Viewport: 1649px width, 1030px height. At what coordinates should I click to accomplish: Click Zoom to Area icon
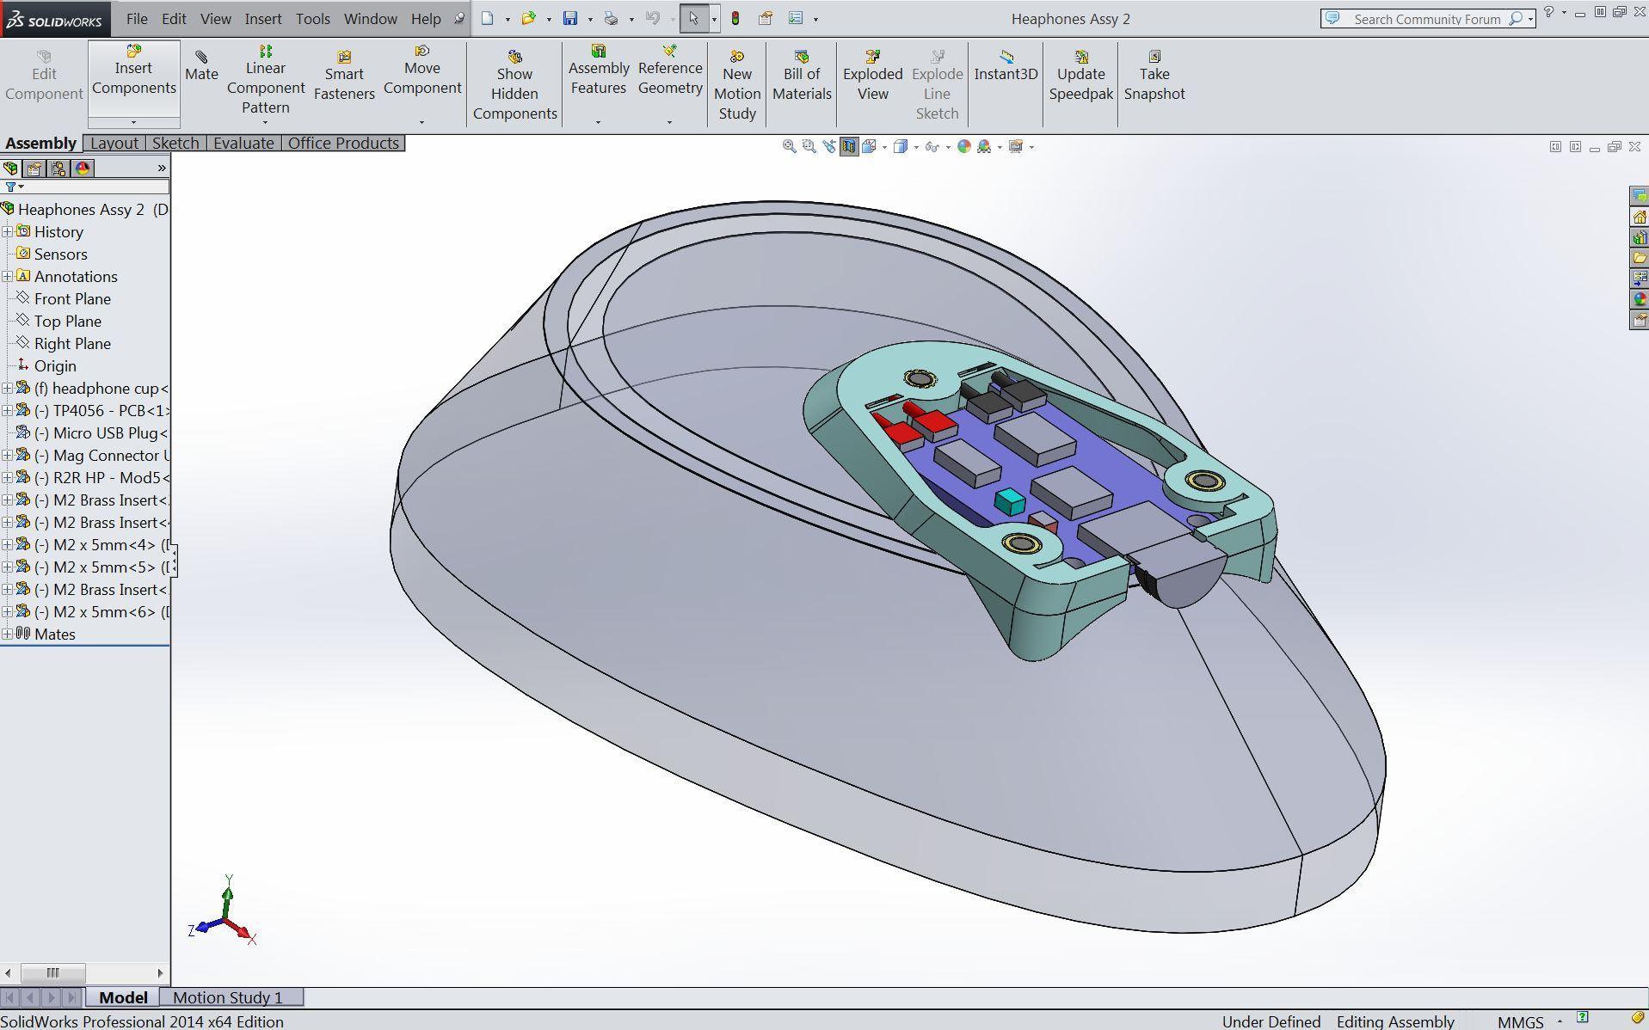[809, 147]
